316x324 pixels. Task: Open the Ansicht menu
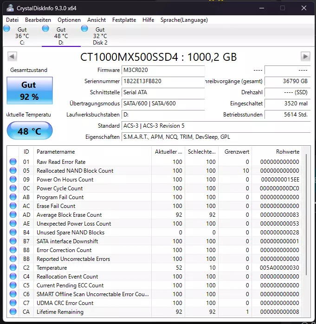click(97, 20)
